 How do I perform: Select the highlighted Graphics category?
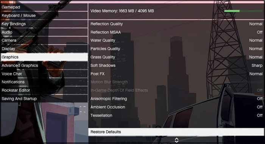[44, 57]
